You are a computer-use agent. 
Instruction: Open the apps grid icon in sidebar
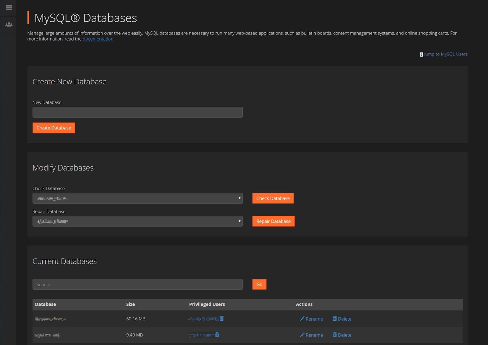pos(9,8)
